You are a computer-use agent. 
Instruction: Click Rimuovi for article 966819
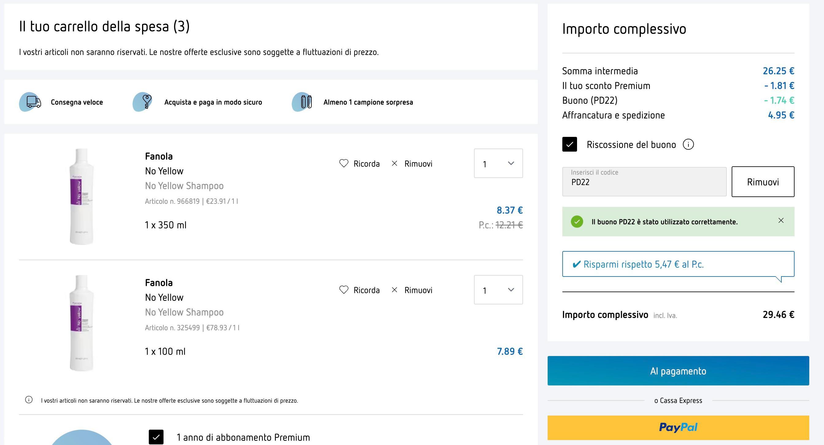point(418,164)
